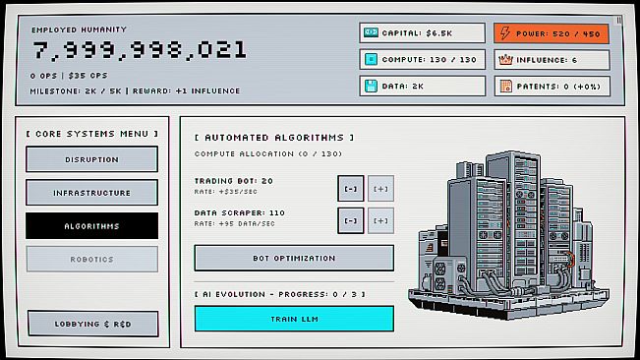Screen dimensions: 640x360
Task: Click the Trading Bot: 20 label
Action: tap(233, 181)
